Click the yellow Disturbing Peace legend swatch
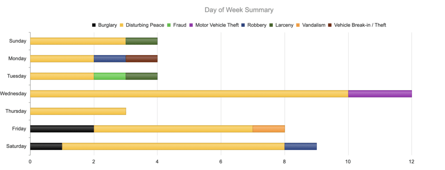 click(x=122, y=25)
